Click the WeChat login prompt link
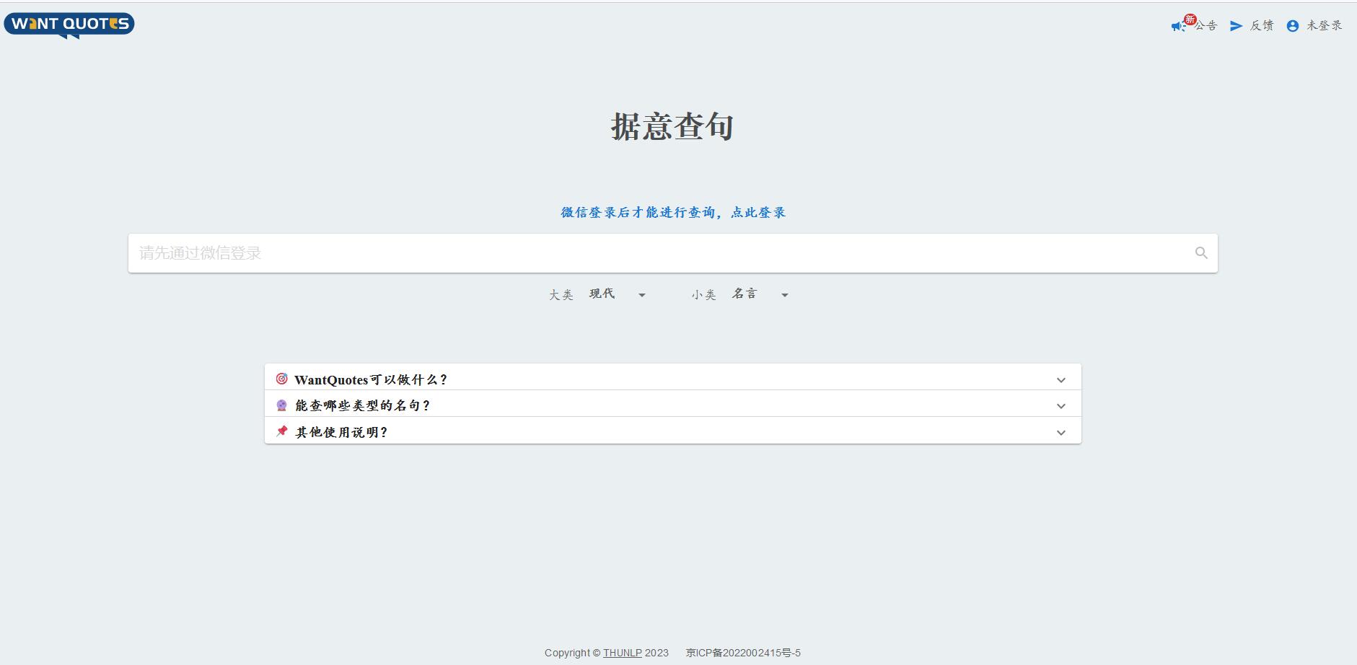 (674, 211)
